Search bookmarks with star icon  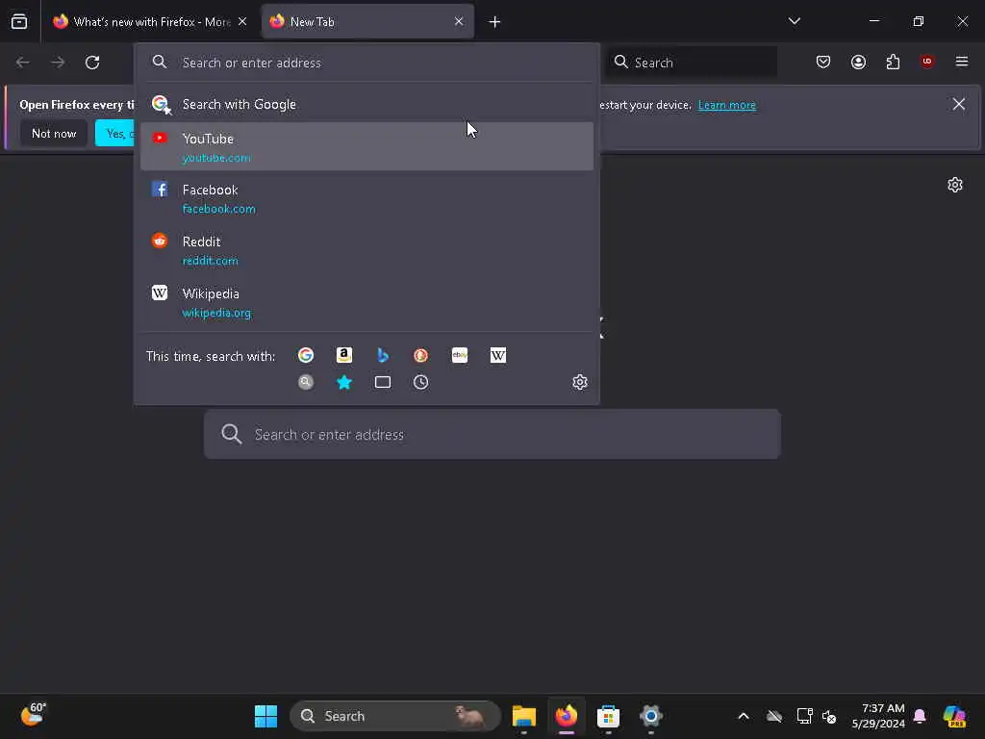point(344,382)
